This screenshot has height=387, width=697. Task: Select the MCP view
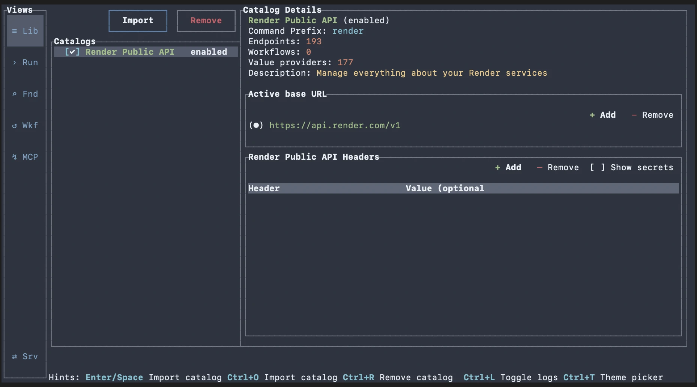[x=25, y=157]
